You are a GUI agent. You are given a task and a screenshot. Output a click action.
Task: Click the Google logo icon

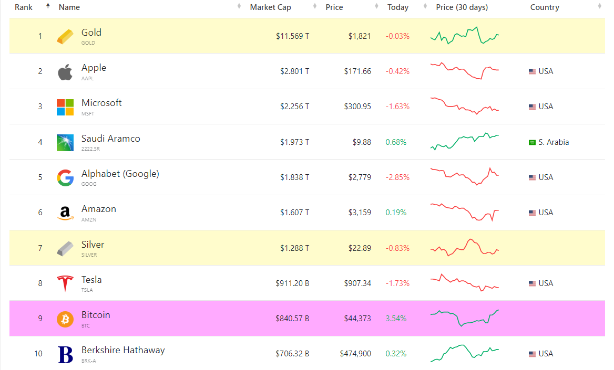point(65,177)
